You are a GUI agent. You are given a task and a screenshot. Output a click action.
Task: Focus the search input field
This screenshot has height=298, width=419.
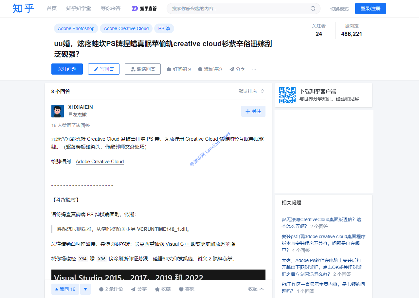point(239,9)
